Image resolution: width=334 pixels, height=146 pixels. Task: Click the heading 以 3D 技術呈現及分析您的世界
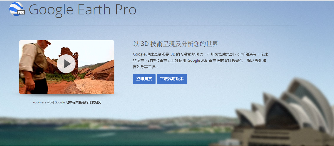(176, 44)
